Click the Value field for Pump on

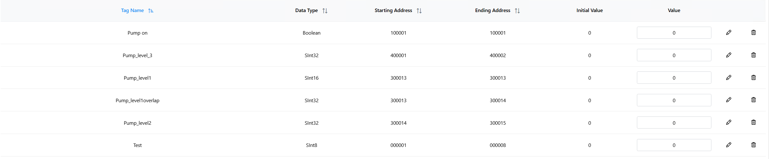[x=674, y=33]
